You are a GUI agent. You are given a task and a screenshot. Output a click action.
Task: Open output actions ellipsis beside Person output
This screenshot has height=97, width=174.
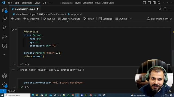click(x=13, y=70)
